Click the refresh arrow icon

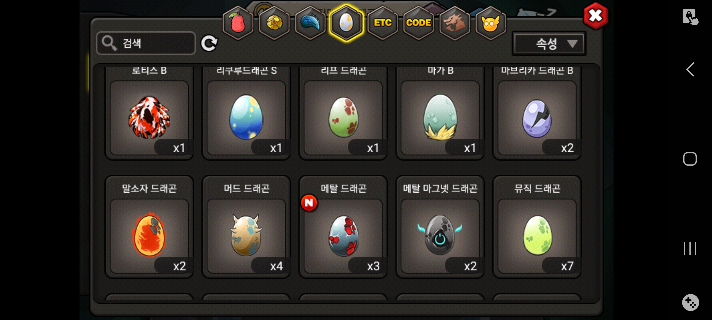(x=209, y=44)
